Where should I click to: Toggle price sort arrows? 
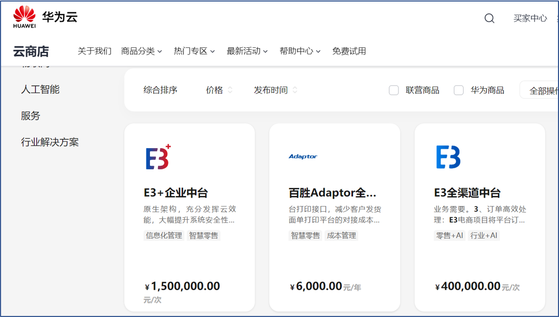pyautogui.click(x=230, y=90)
